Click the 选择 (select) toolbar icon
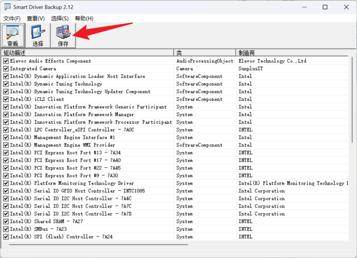 coord(38,35)
